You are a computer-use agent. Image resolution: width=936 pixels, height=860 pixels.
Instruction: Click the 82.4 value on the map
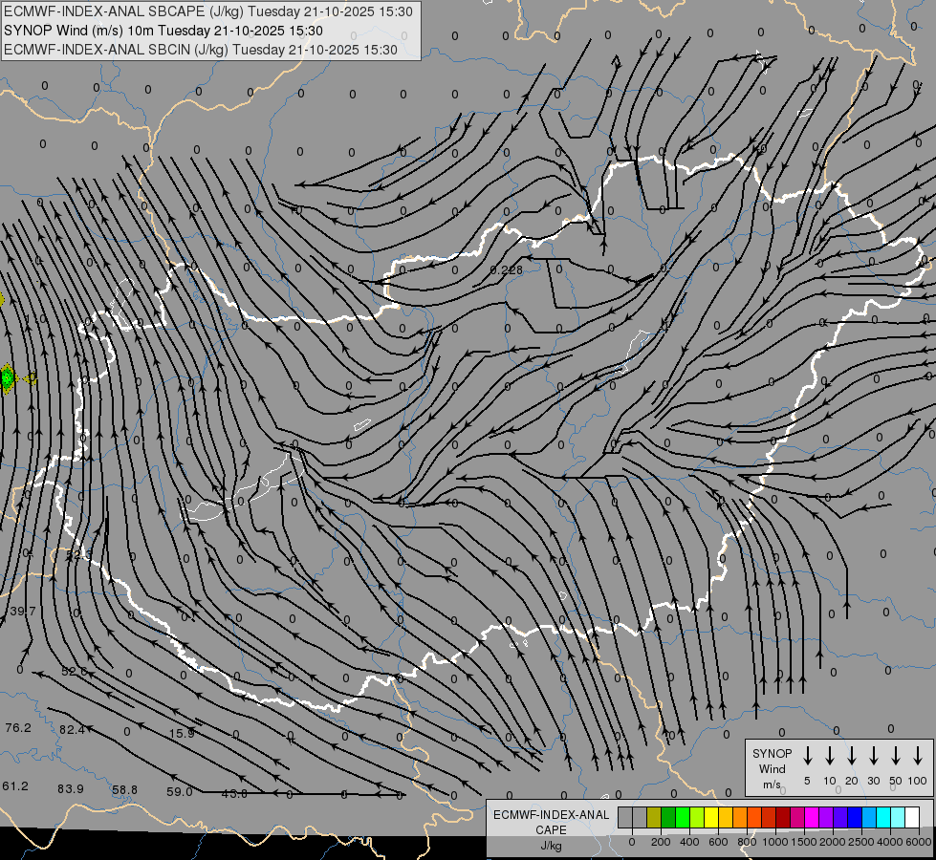pos(73,729)
